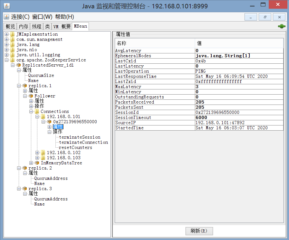The height and width of the screenshot is (240, 289).
Task: Select the replica.3 MBean icon
Action: tap(24, 189)
